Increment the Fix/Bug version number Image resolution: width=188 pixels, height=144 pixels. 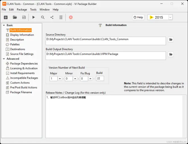[90, 79]
